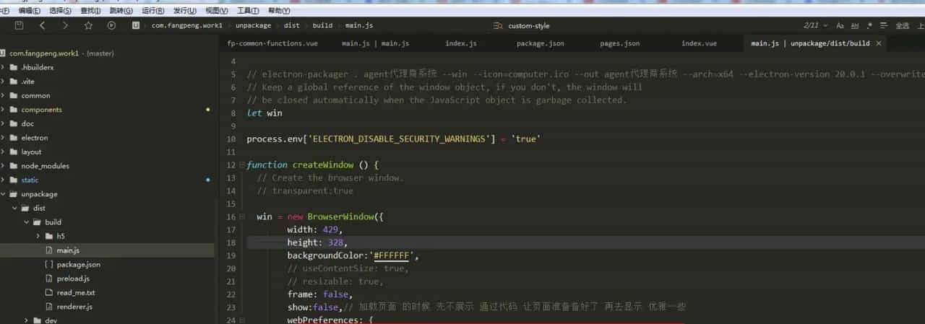The width and height of the screenshot is (925, 324).
Task: Click the 全选 select-all button
Action: point(903,25)
